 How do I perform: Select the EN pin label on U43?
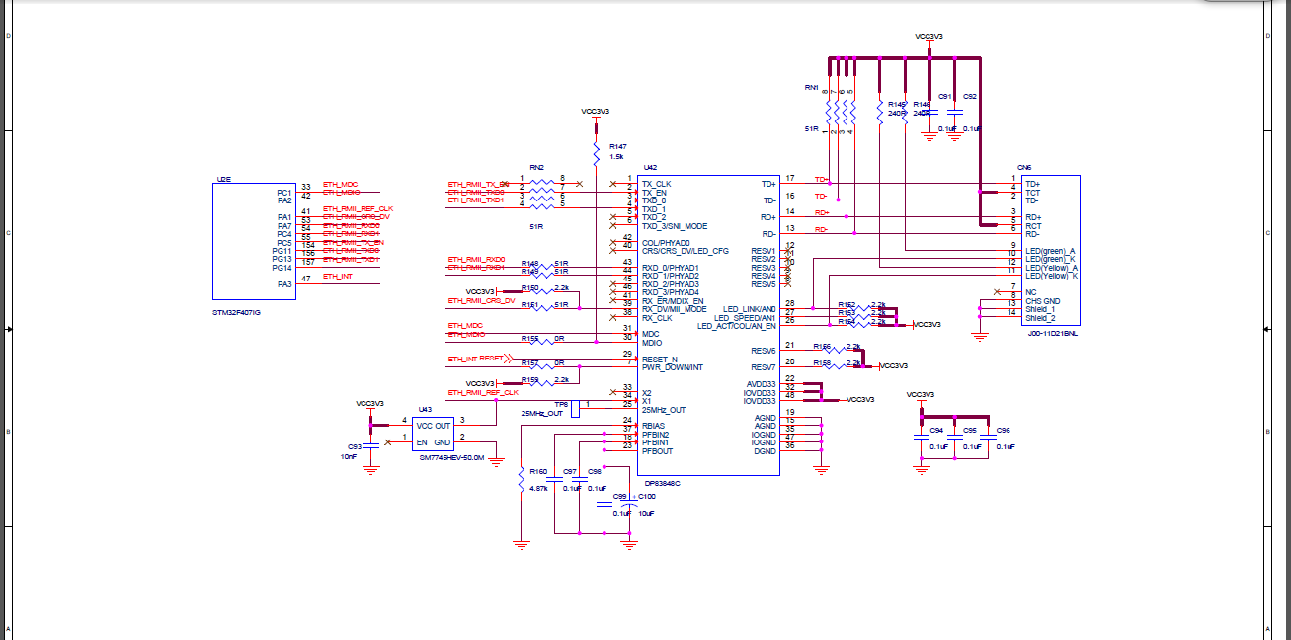pos(422,441)
